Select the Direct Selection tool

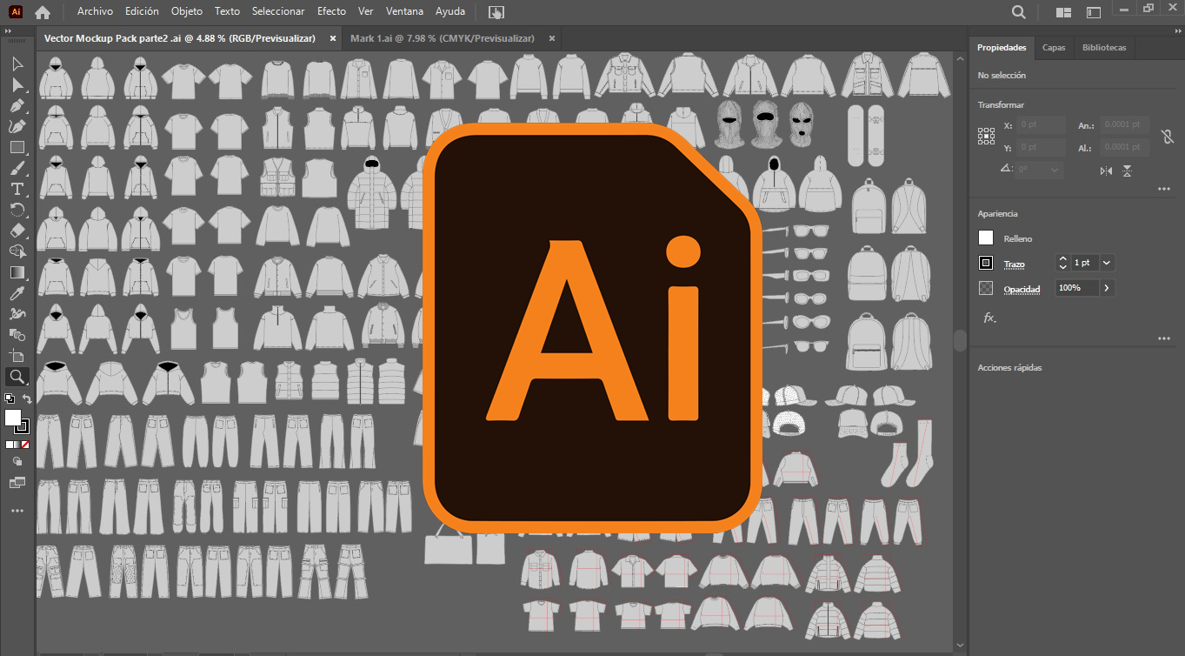point(17,84)
